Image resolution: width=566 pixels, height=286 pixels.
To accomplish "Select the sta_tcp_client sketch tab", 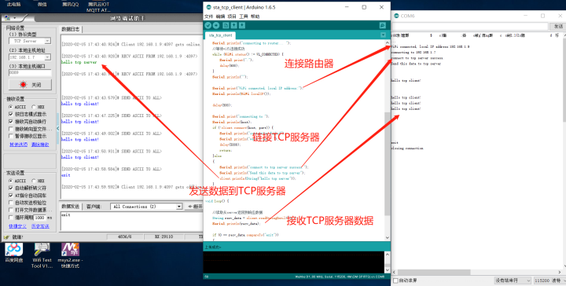I will coord(221,35).
